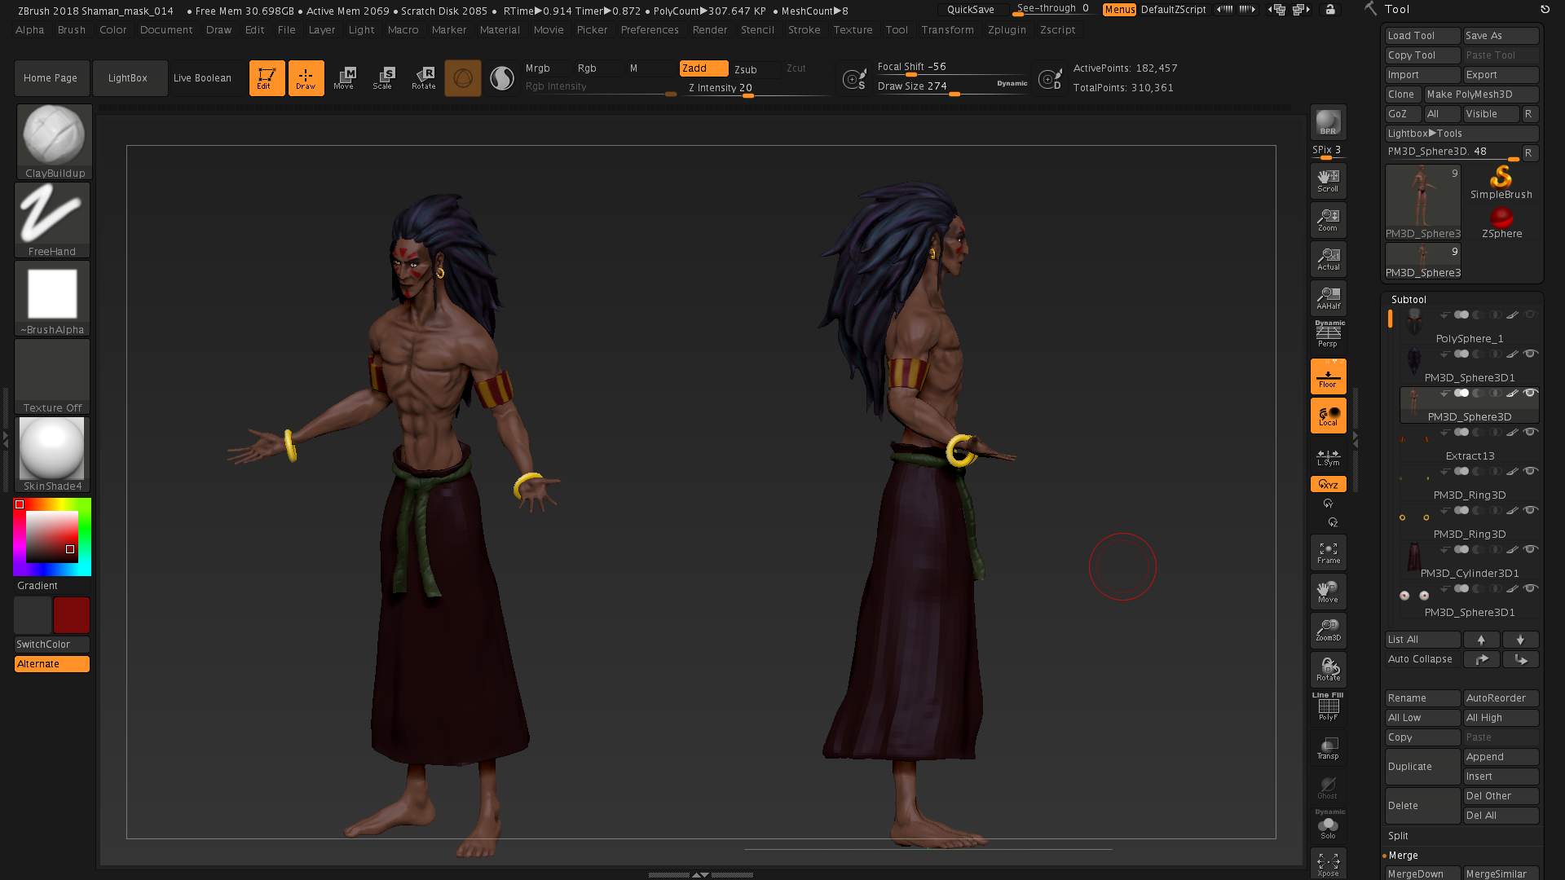Toggle Local transformations button

coord(1328,416)
